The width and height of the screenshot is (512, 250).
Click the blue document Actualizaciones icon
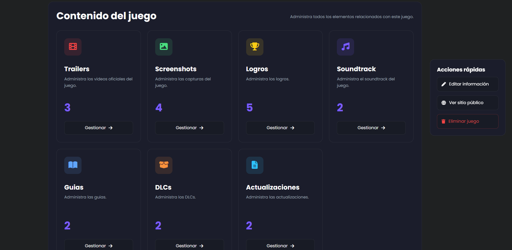255,165
